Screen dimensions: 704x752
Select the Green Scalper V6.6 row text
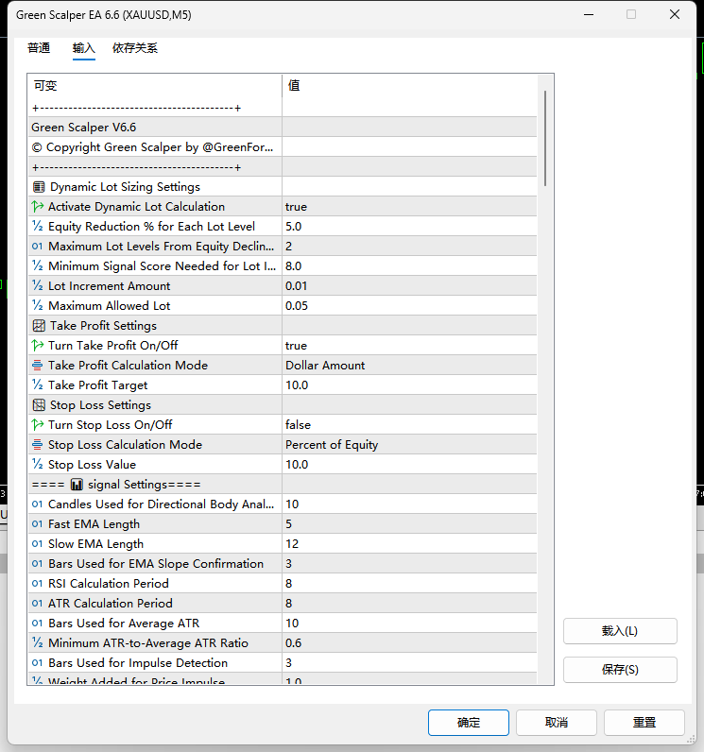tap(83, 128)
